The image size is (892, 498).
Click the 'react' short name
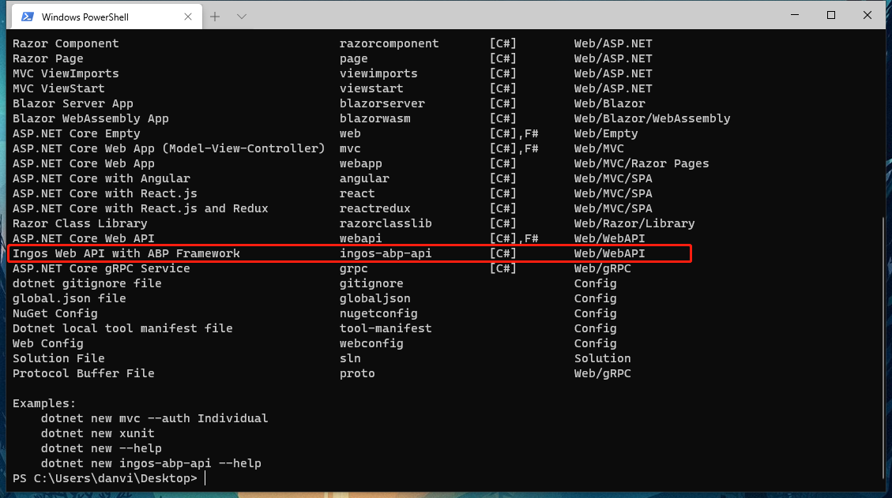click(x=357, y=193)
